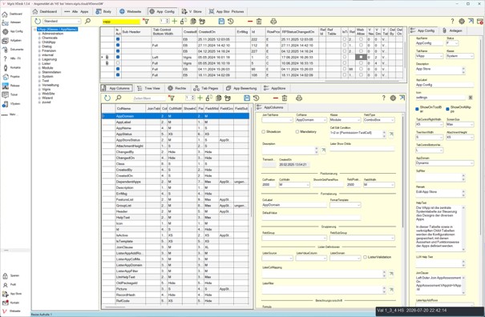Click vertical scrollbar of the upper grid
The width and height of the screenshot is (485, 317).
[405, 55]
